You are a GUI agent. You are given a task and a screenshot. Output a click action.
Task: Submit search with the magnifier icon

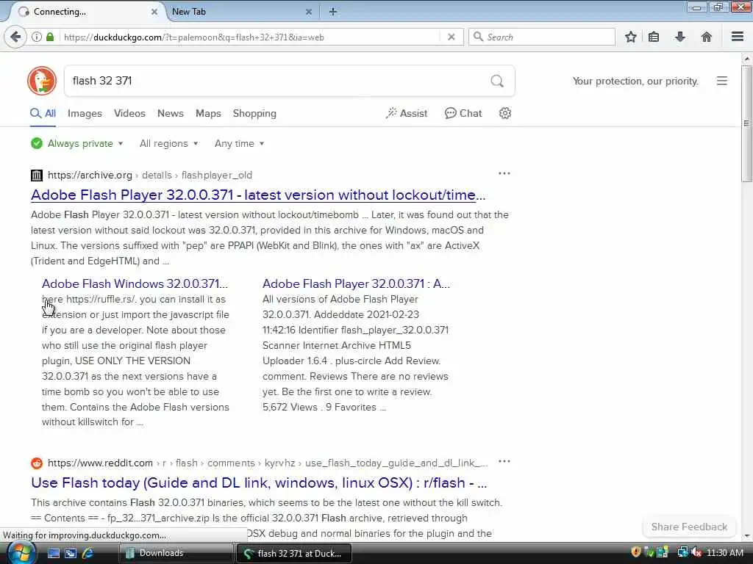[x=497, y=81]
